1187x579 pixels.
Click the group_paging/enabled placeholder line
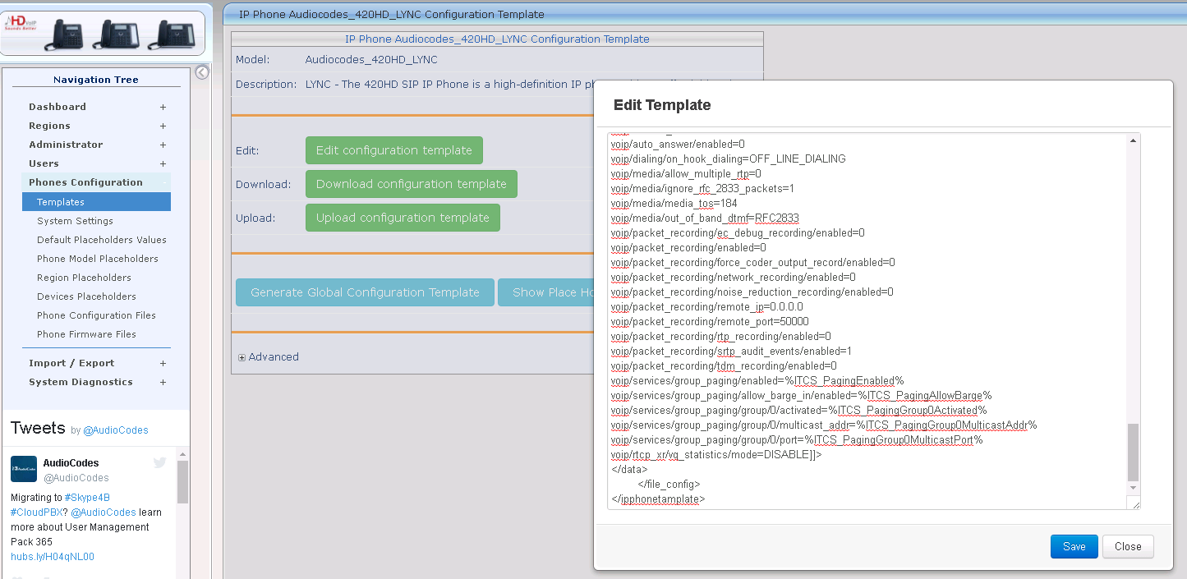coord(757,380)
